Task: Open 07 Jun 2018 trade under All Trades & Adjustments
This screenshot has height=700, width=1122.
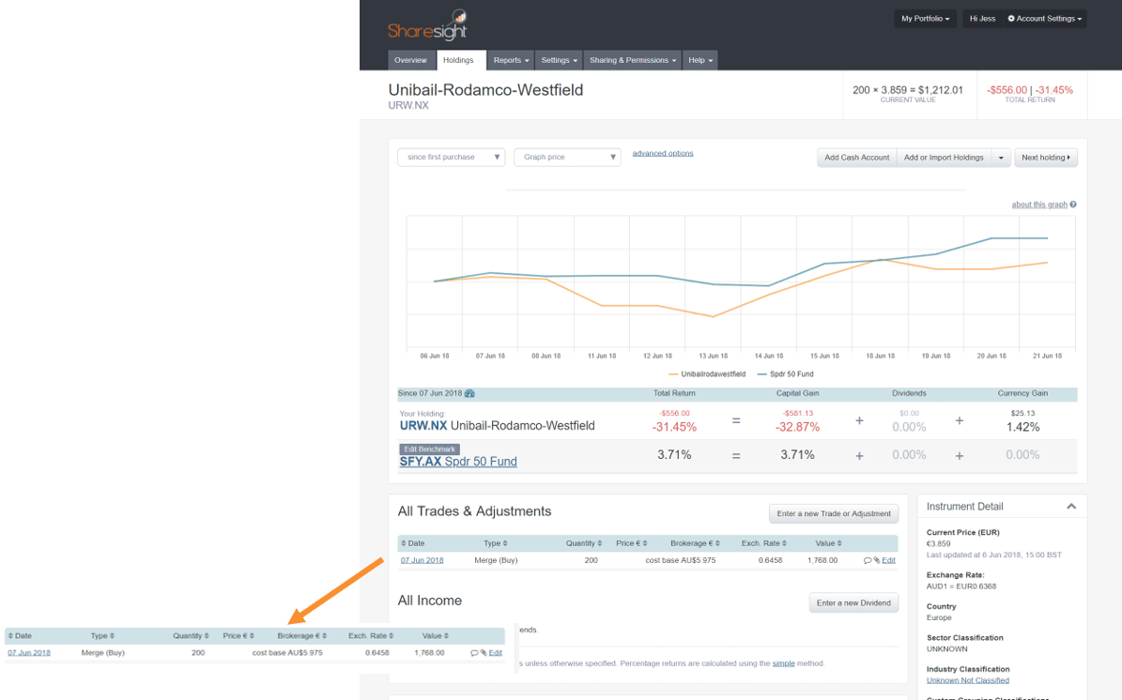Action: click(423, 560)
